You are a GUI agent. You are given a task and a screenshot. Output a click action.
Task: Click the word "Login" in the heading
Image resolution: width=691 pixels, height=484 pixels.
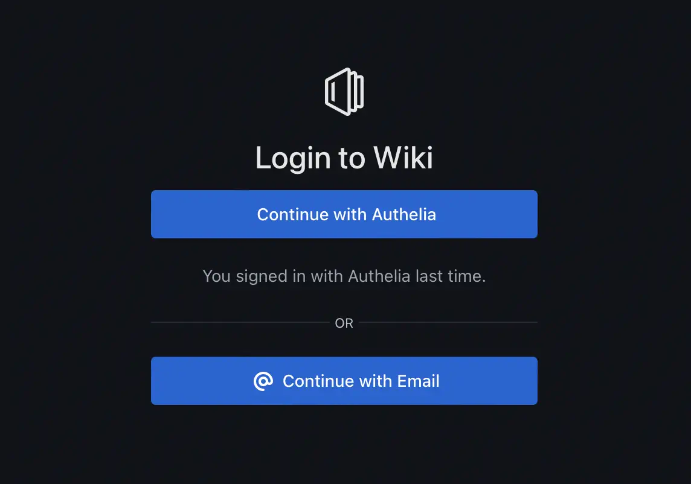pyautogui.click(x=293, y=158)
